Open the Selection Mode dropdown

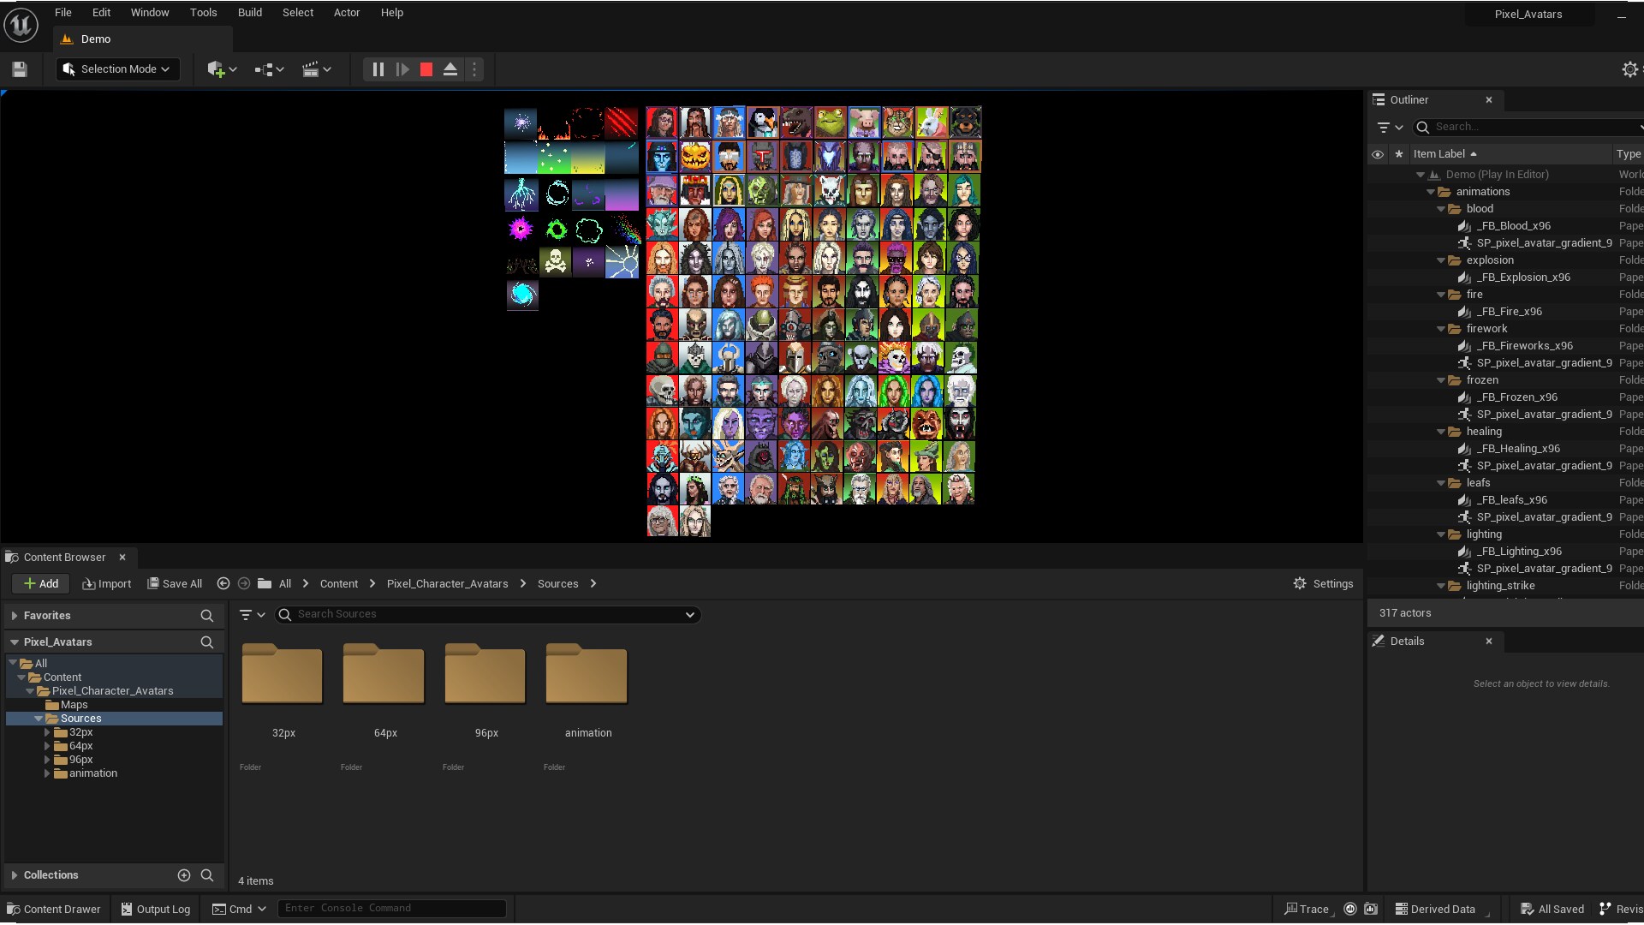[116, 69]
